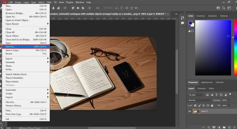Toggle layer filtering switch in Layers panel
The width and height of the screenshot is (237, 129).
coord(230,94)
